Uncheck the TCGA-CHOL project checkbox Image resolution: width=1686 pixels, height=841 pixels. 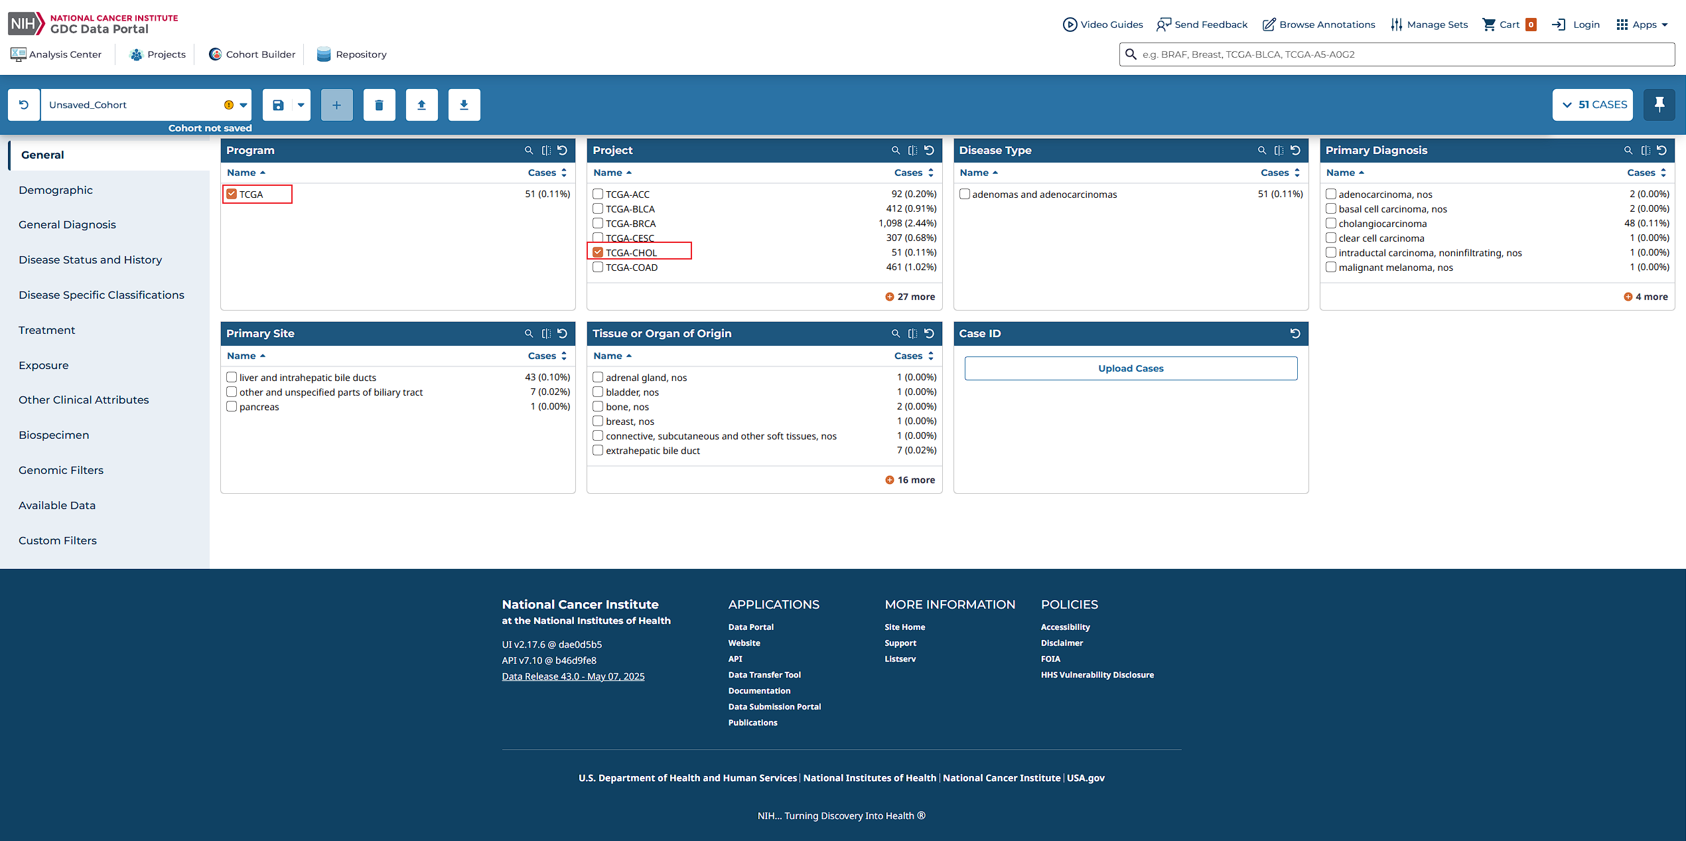[598, 252]
